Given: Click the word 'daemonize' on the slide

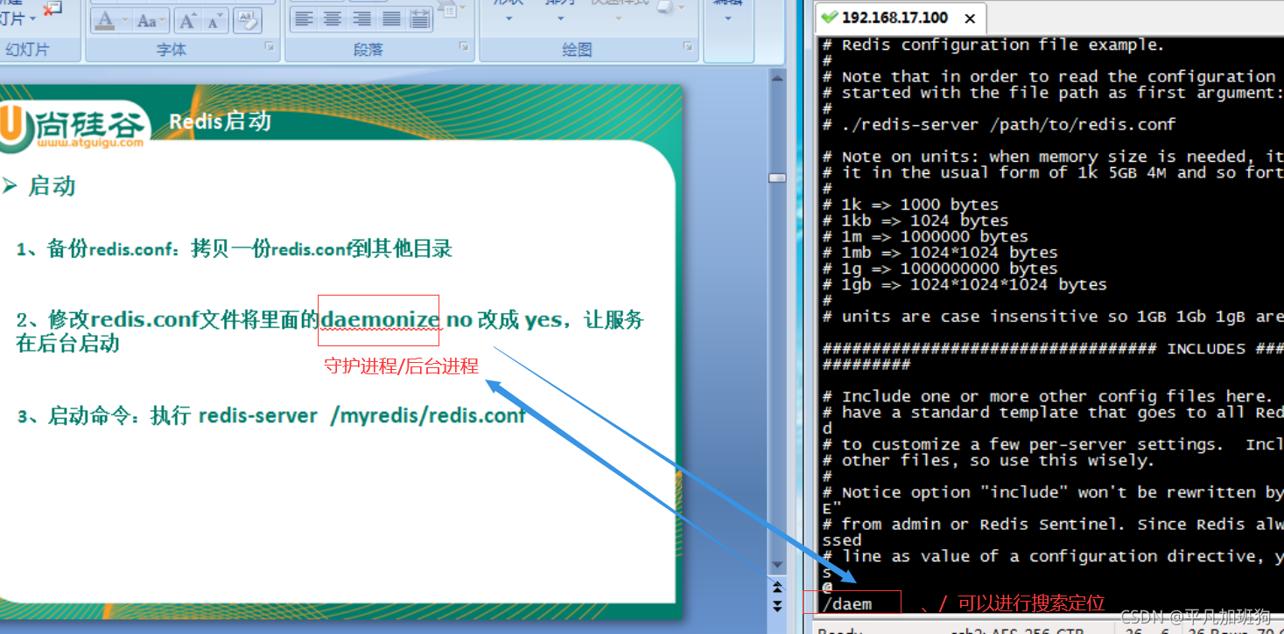Looking at the screenshot, I should pyautogui.click(x=380, y=320).
